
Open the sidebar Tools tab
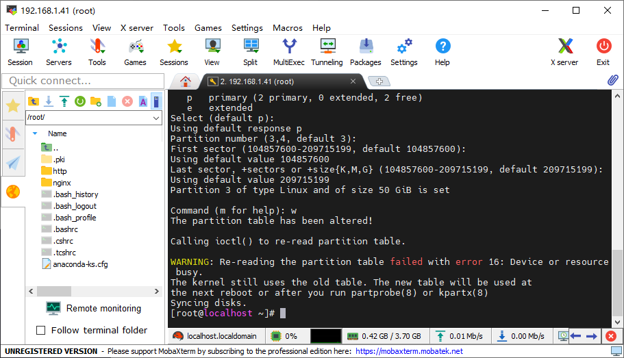pos(13,134)
